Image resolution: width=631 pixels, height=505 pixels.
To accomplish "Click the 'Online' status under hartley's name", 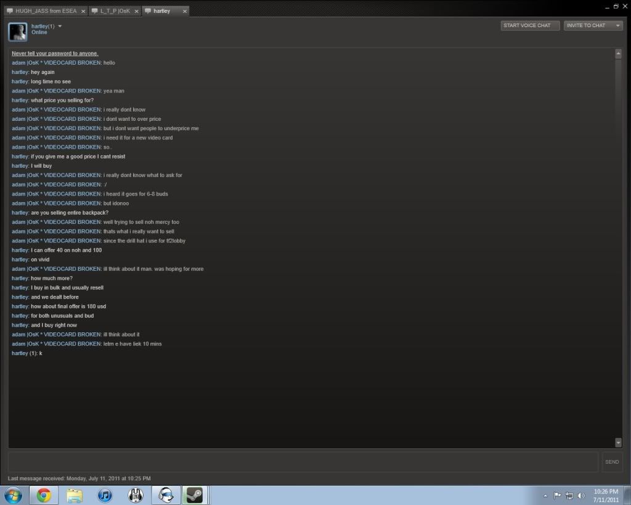I will [x=39, y=33].
